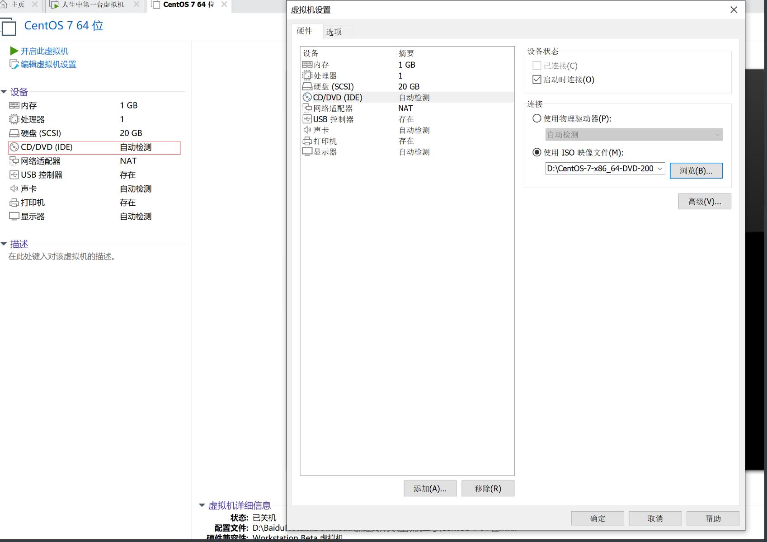Click the printer icon in the dialog device list

click(x=307, y=141)
